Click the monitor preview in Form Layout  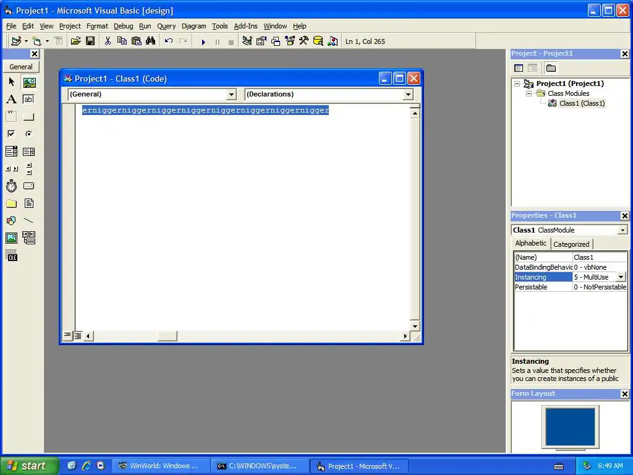[x=571, y=427]
